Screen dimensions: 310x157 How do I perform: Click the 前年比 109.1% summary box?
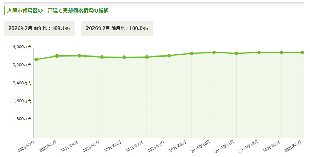[39, 28]
